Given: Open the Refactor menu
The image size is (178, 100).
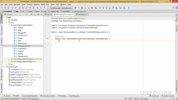Looking at the screenshot, I should 37,4.
